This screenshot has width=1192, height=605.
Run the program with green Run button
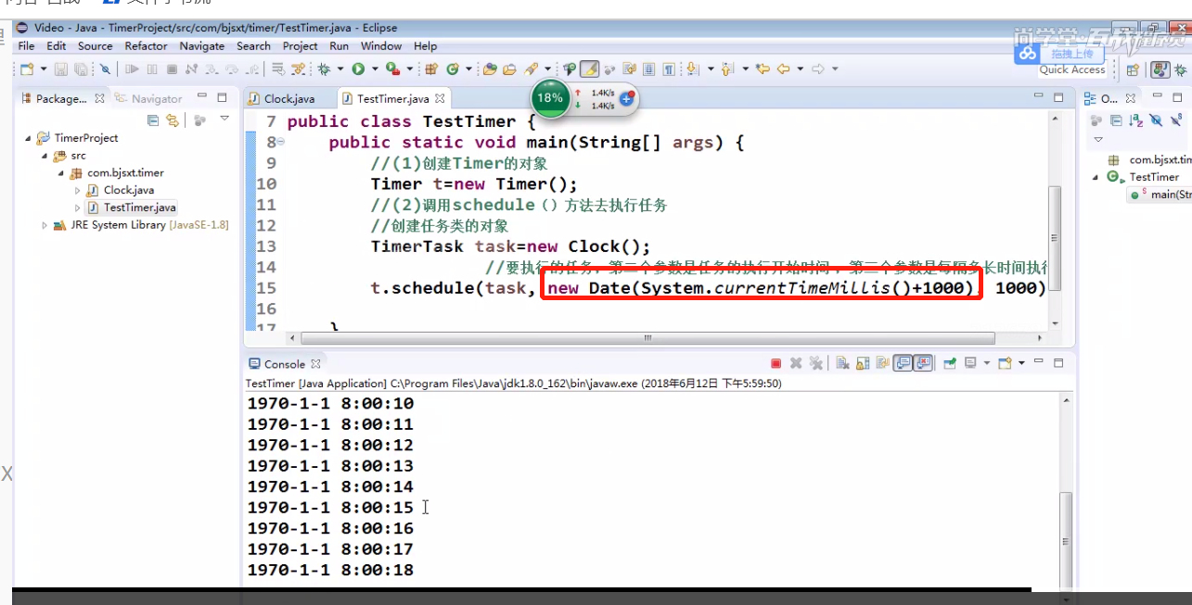tap(358, 69)
